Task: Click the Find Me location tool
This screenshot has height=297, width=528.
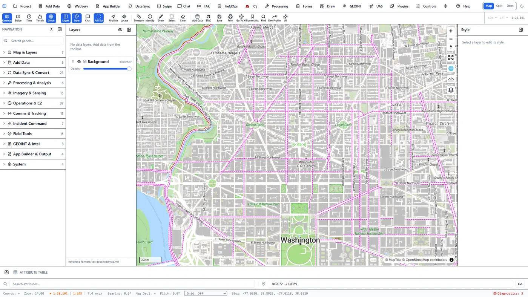Action: pos(113,18)
